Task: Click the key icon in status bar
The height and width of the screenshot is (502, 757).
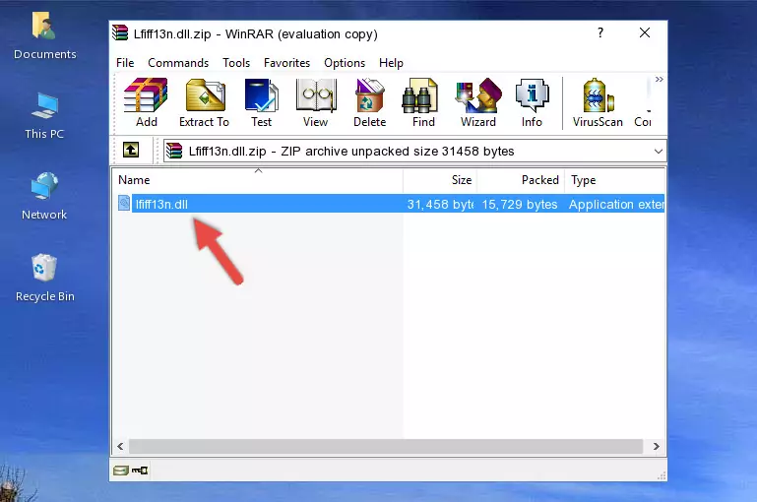Action: pyautogui.click(x=140, y=470)
